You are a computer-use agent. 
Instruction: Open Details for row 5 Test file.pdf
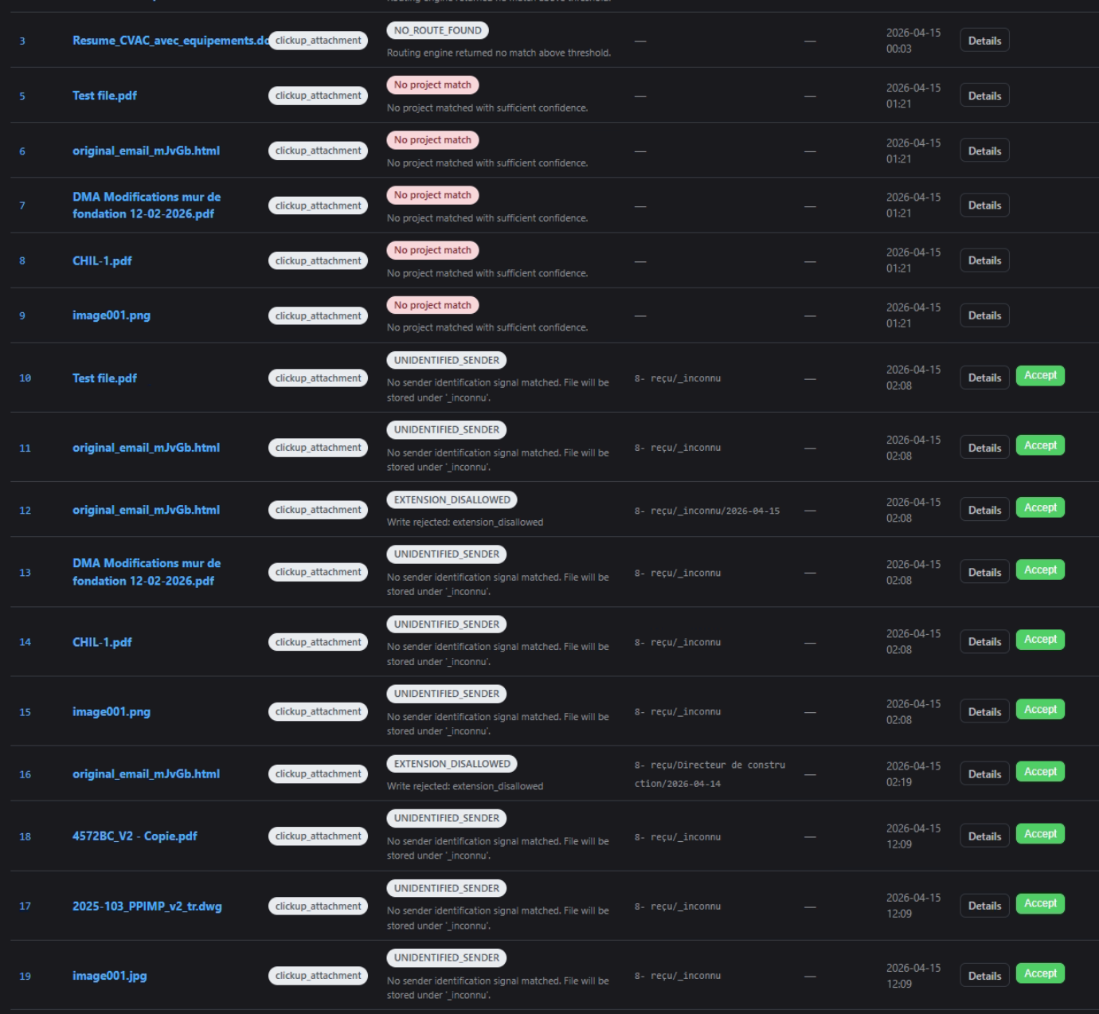(984, 96)
